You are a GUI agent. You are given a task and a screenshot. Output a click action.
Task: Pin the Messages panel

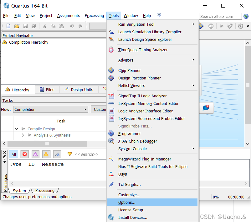tap(5, 161)
